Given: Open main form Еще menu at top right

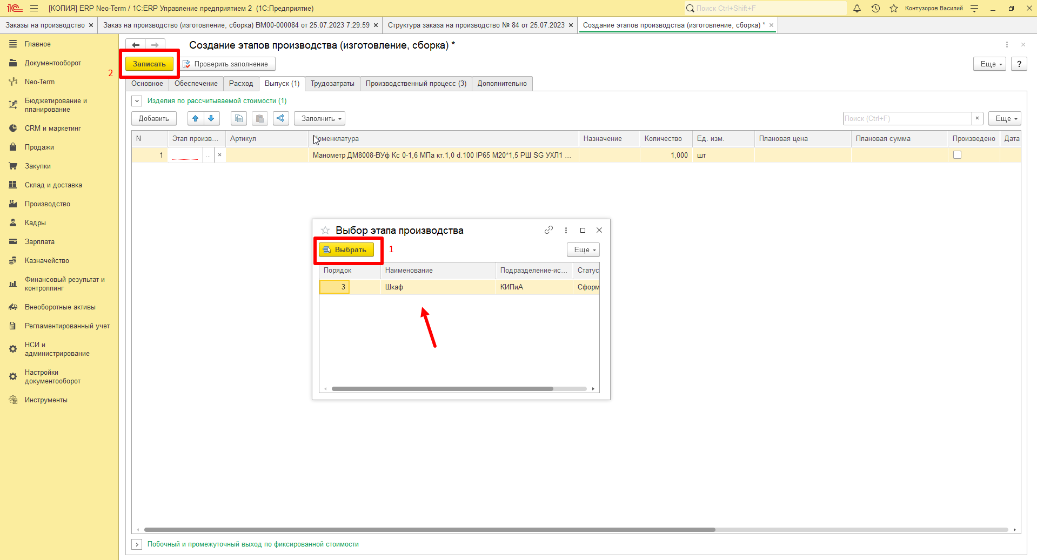Looking at the screenshot, I should [990, 64].
